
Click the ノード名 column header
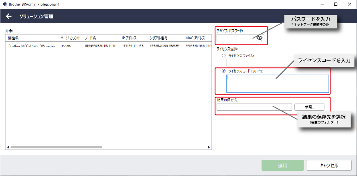(x=90, y=38)
